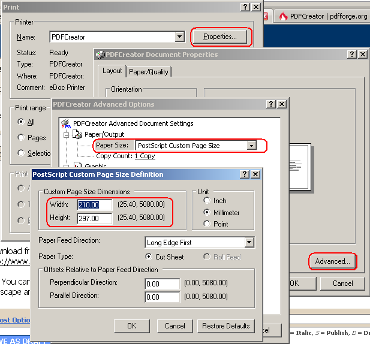Select Cut Sheet paper type

click(x=149, y=257)
